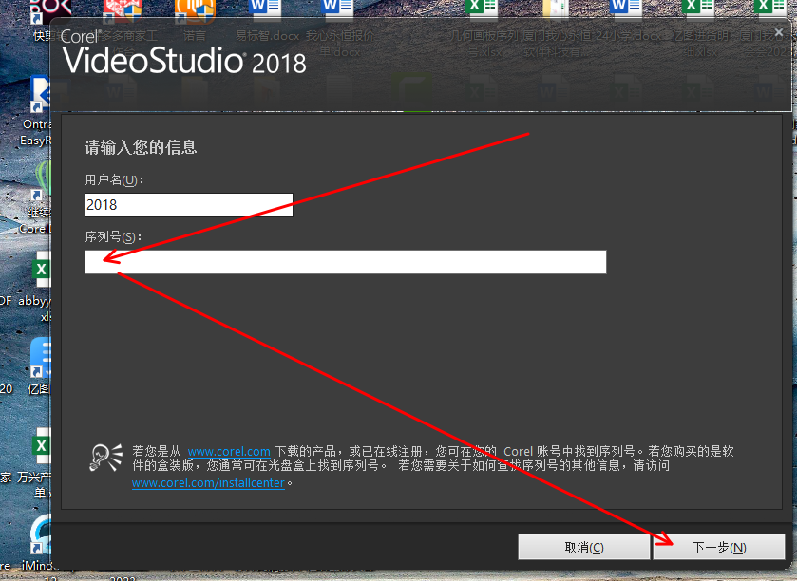Click the Next step (下一步) button

point(719,547)
